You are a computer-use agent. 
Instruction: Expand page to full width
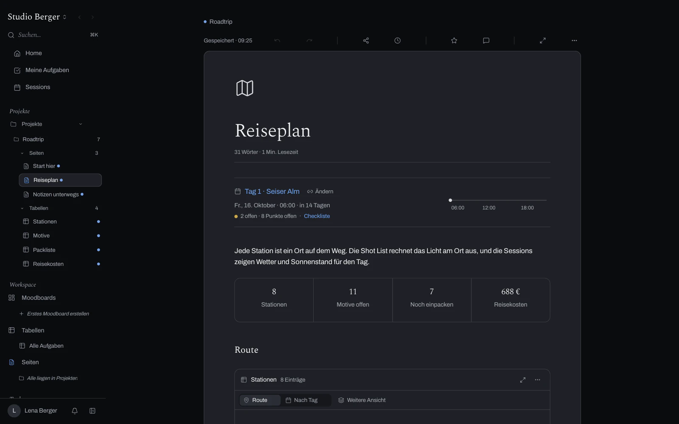(543, 41)
